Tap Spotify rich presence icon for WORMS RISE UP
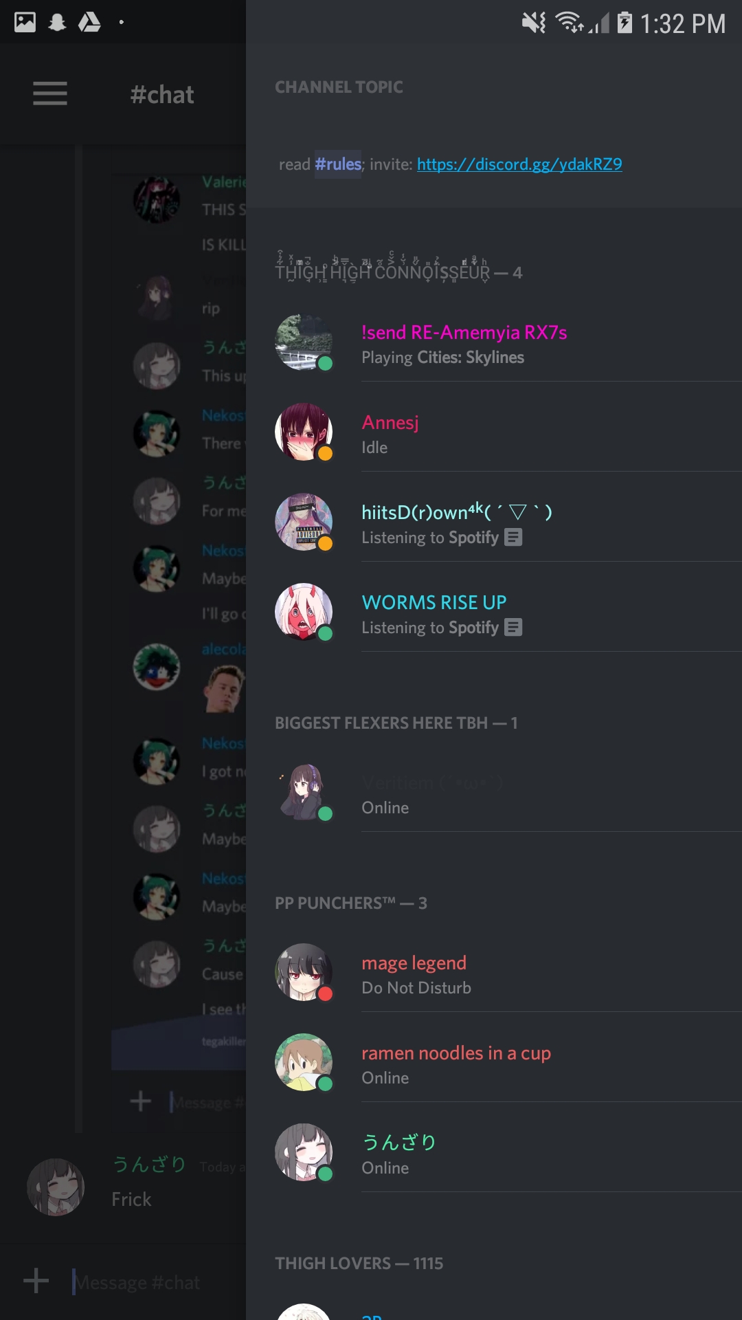Viewport: 742px width, 1320px height. coord(513,627)
